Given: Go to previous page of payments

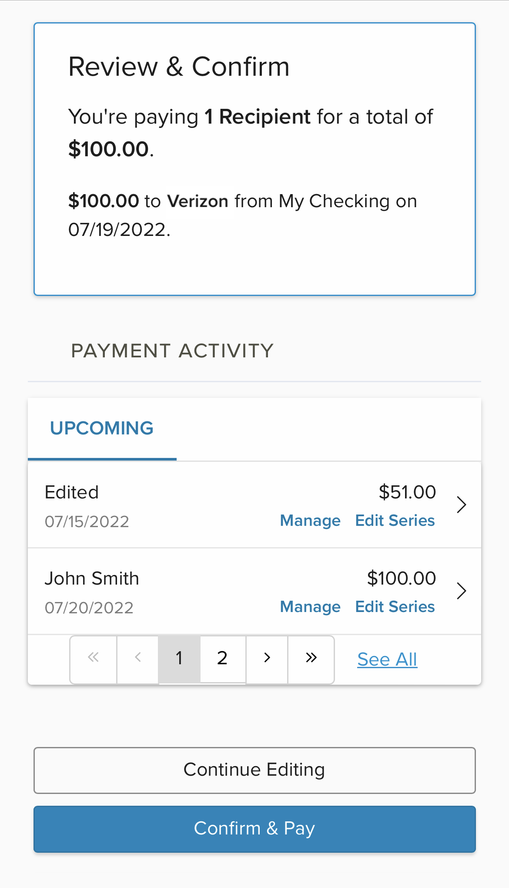Looking at the screenshot, I should tap(137, 658).
